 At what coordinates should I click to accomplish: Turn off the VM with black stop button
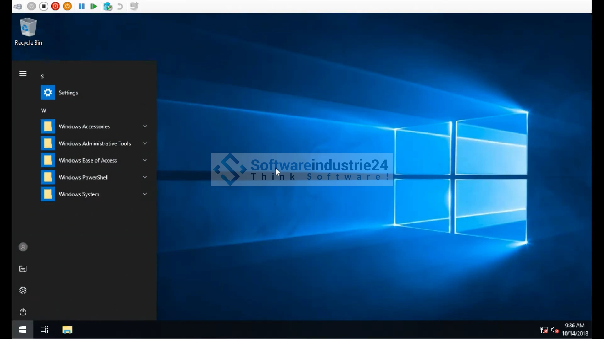coord(44,6)
